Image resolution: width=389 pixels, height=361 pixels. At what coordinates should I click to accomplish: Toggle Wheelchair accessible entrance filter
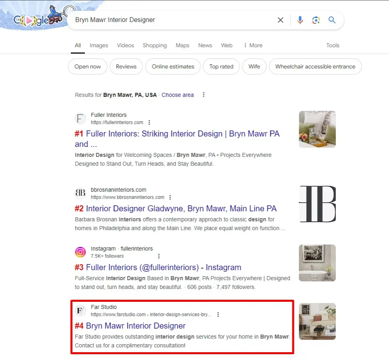click(315, 67)
